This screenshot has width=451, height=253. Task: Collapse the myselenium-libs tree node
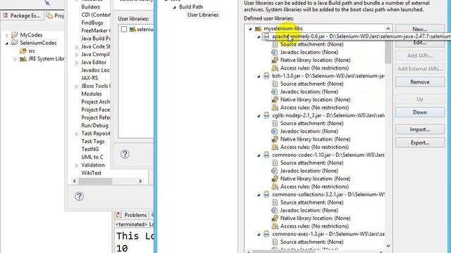coord(250,29)
